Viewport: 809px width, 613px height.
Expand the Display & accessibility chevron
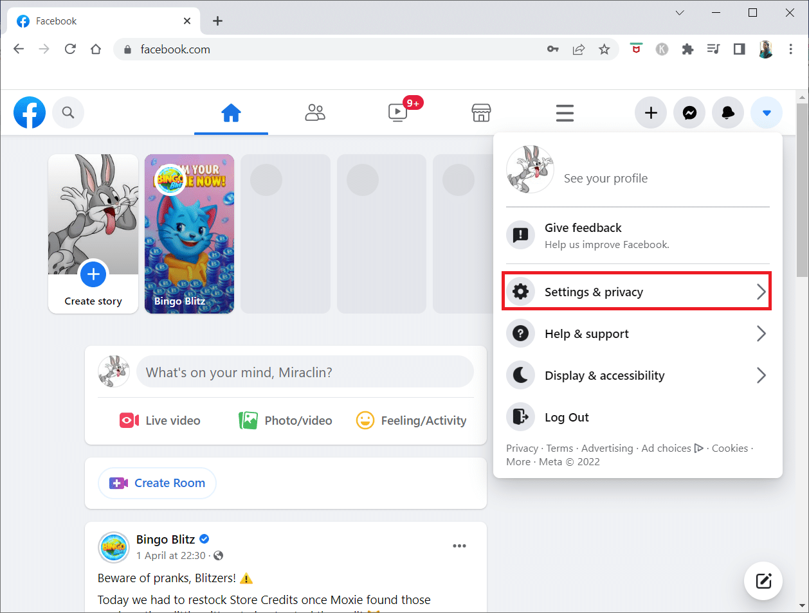click(x=761, y=375)
